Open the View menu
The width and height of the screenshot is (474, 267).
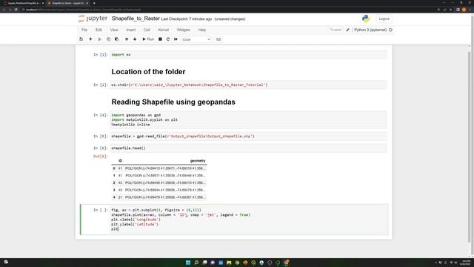point(114,30)
